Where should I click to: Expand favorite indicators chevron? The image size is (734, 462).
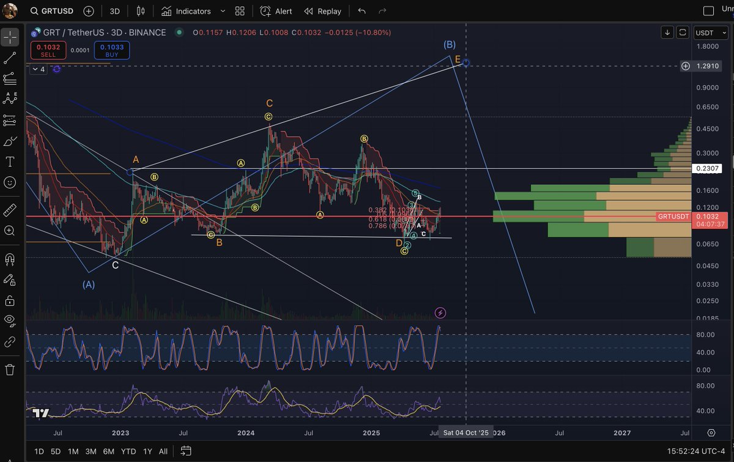click(x=222, y=11)
